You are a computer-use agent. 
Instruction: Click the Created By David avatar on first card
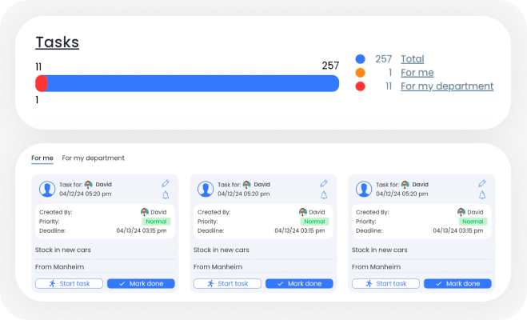pos(145,212)
